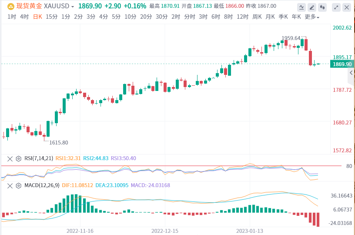Screen dimensions: 355x235
Task: Show the 季K quarterly chart
Action: 283,17
